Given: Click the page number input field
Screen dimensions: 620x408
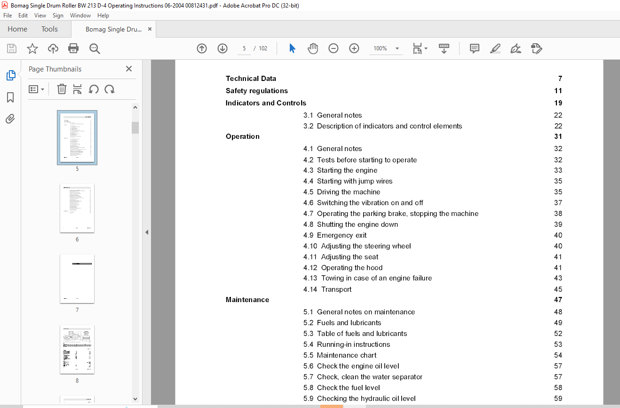Looking at the screenshot, I should (244, 48).
